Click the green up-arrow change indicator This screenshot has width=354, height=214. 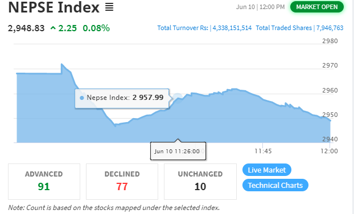(x=53, y=28)
